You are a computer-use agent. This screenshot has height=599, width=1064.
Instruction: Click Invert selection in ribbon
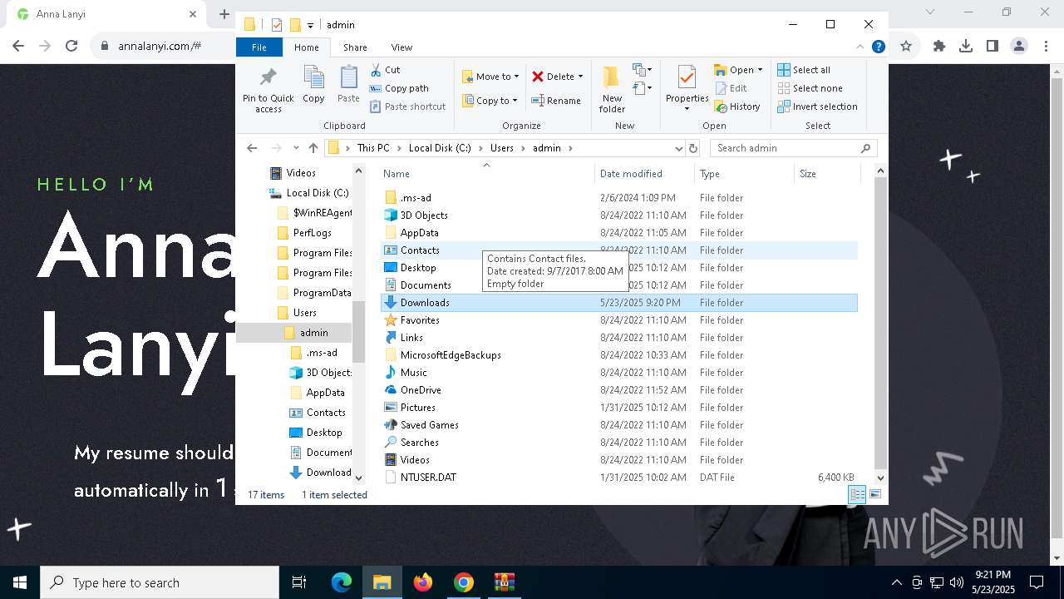coord(817,106)
